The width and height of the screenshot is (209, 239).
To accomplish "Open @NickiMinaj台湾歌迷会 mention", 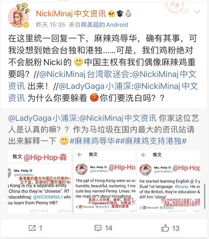I will point(84,74).
